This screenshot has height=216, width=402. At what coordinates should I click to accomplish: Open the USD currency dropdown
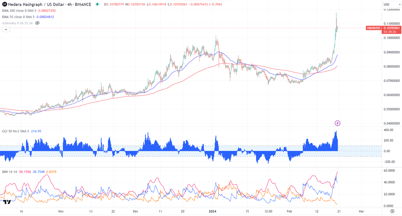(x=392, y=4)
